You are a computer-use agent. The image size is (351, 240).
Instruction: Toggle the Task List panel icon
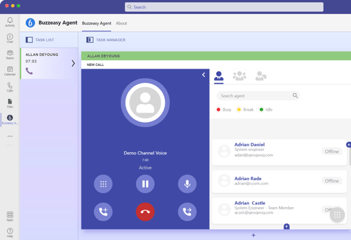click(29, 40)
